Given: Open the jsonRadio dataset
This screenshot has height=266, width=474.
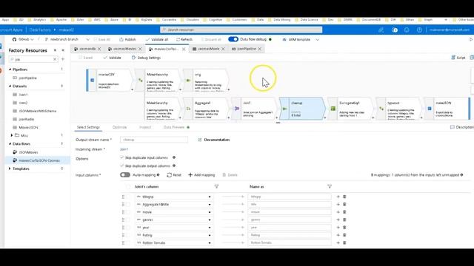Looking at the screenshot, I should tap(27, 119).
